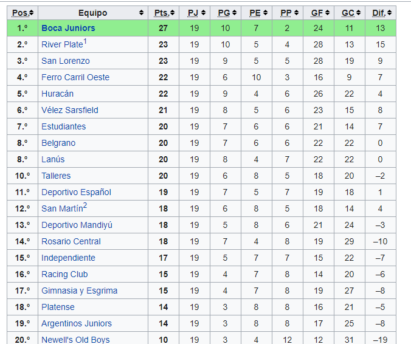Follow footnote 2 next to San Martín
Image resolution: width=411 pixels, height=344 pixels.
coord(85,206)
